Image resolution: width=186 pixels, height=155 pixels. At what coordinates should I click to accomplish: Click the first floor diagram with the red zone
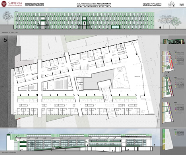coord(168,62)
